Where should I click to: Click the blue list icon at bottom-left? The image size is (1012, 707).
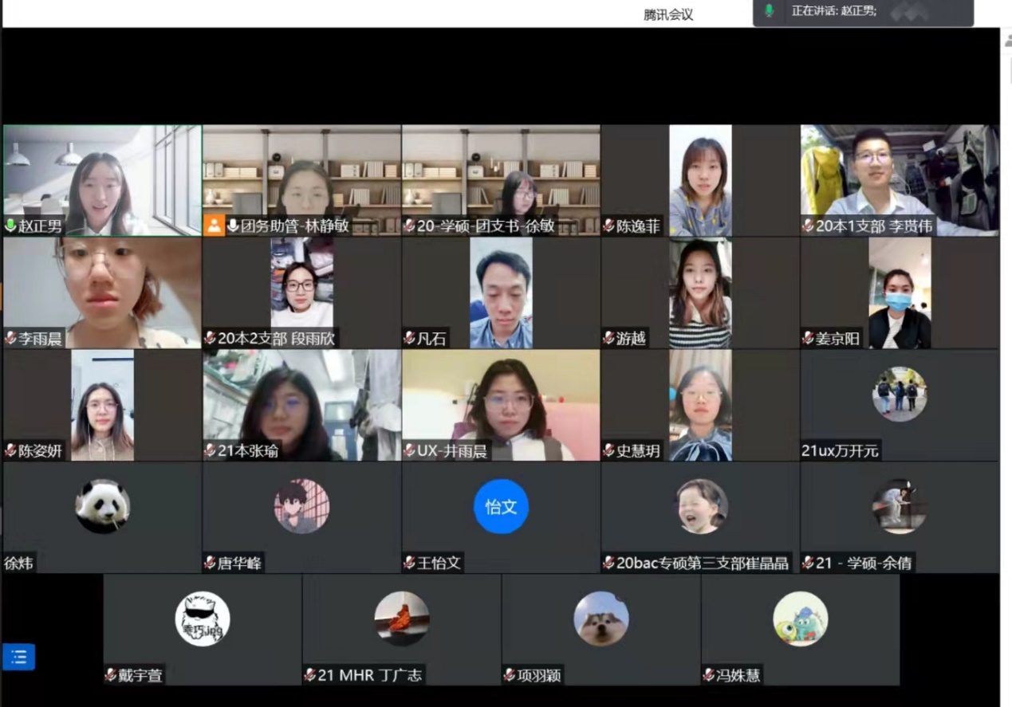18,657
